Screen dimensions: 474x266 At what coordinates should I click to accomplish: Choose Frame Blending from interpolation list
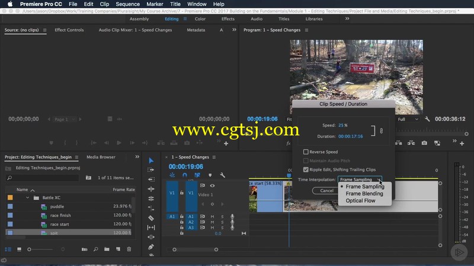pos(364,194)
